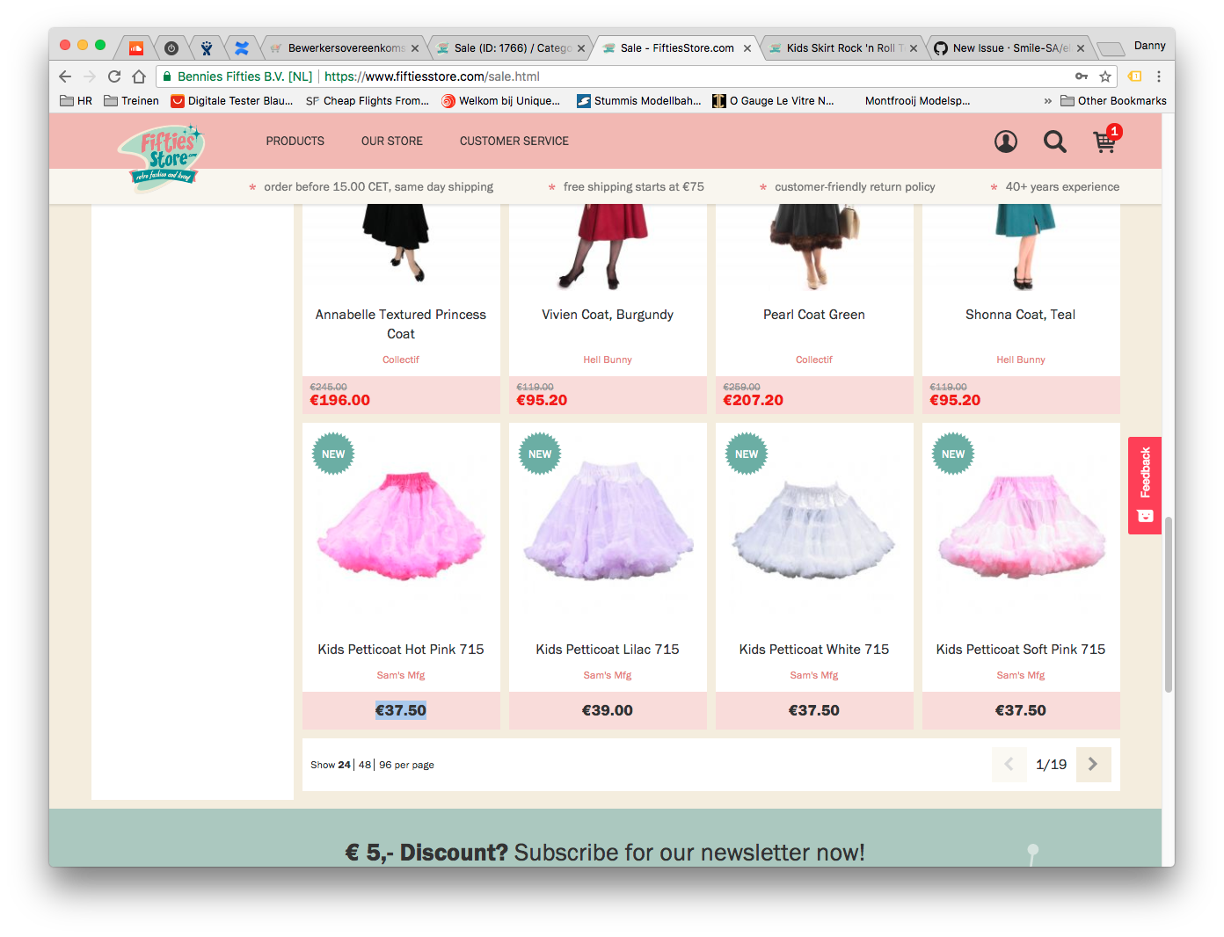
Task: Open Pearl Coat Green title
Action: [x=814, y=315]
